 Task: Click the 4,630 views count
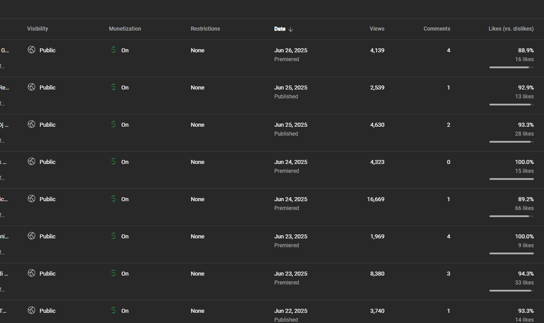[x=377, y=125]
